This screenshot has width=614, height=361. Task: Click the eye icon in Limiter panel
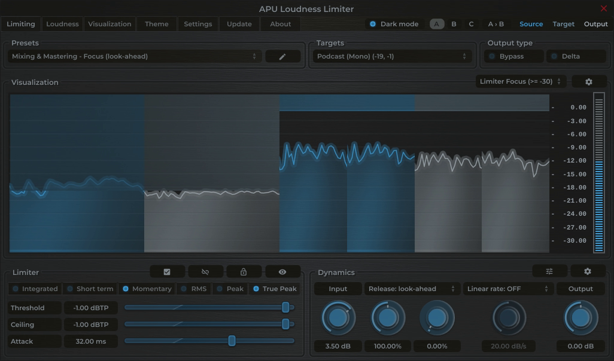[x=282, y=271]
